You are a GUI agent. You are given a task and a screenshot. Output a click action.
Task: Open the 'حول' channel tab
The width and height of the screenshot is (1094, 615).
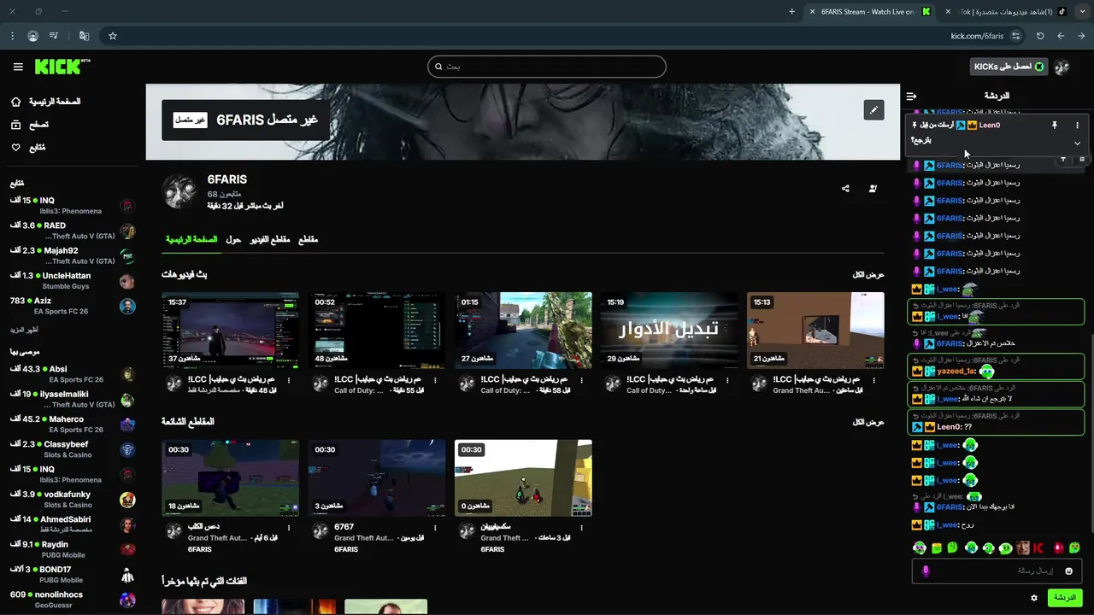tap(233, 240)
